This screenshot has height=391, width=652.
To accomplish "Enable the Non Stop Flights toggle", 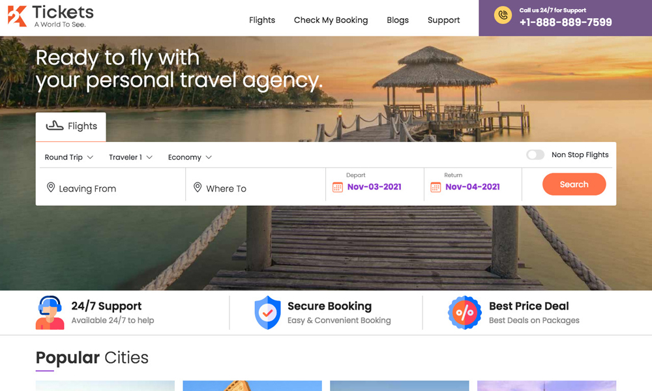I will point(535,154).
